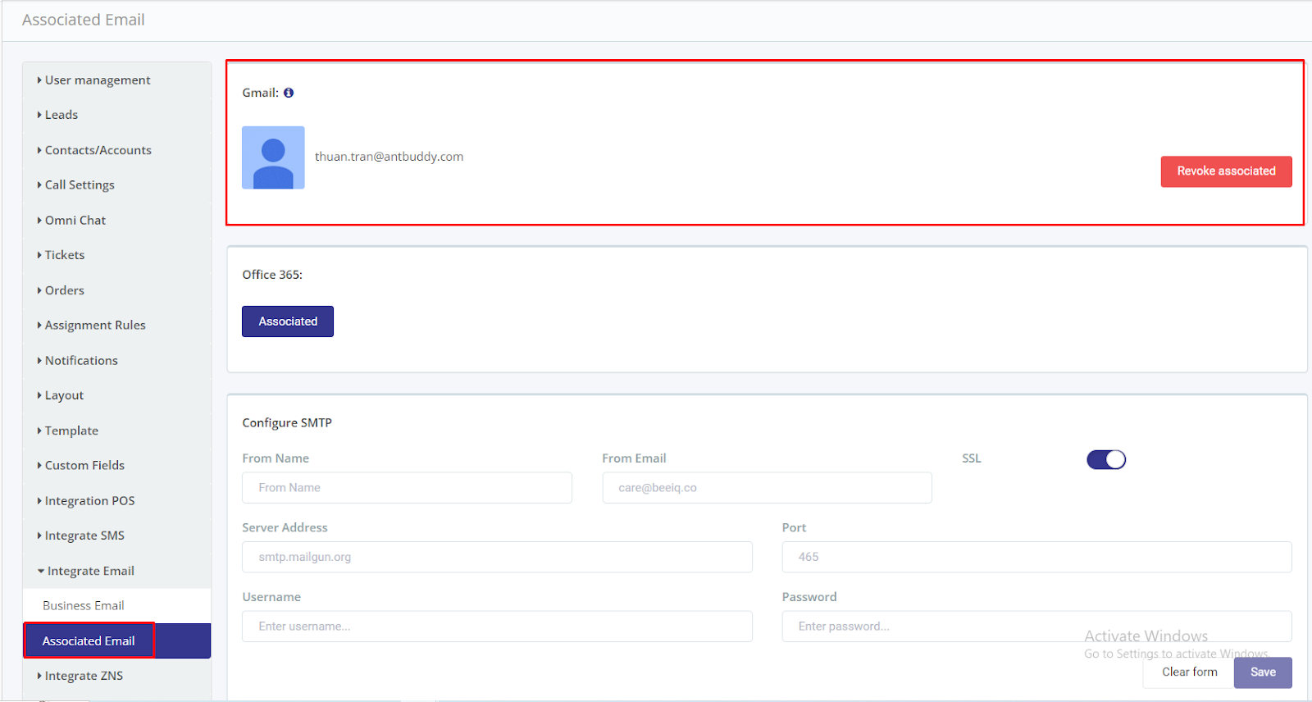Click the Username input field

(x=497, y=627)
